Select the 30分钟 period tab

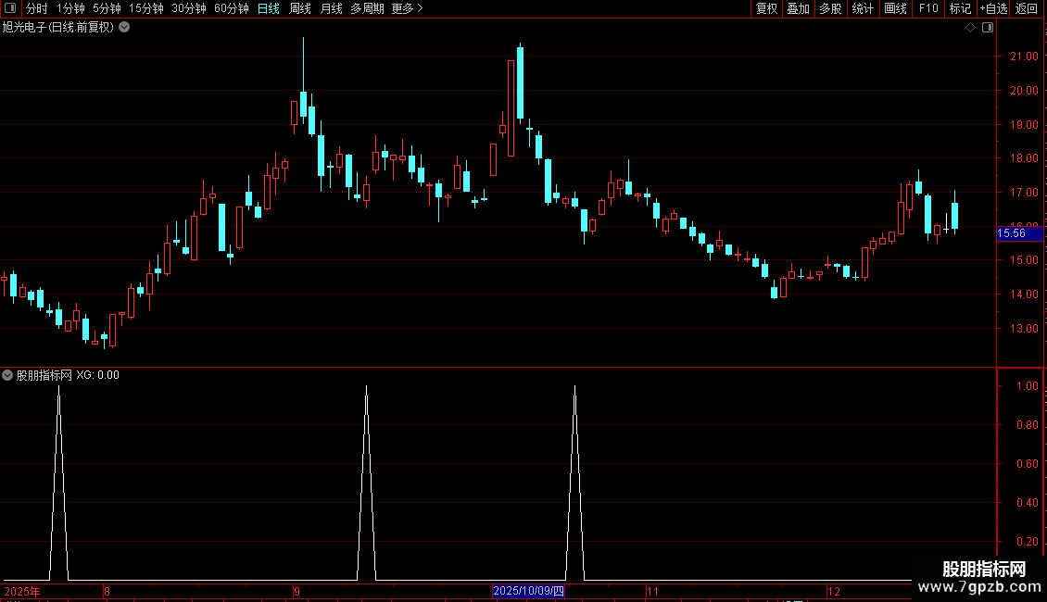[189, 8]
